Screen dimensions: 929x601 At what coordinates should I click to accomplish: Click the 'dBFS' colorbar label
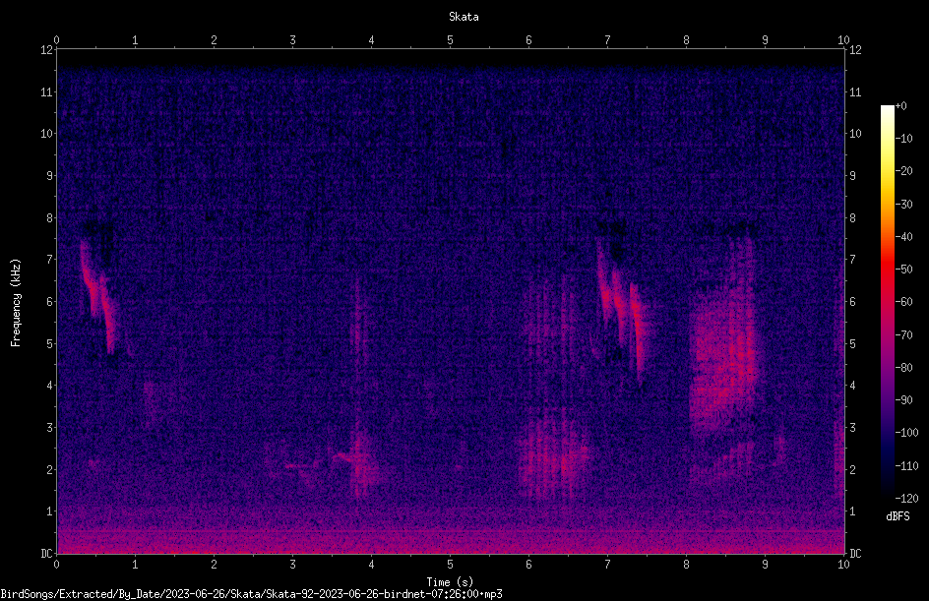898,516
